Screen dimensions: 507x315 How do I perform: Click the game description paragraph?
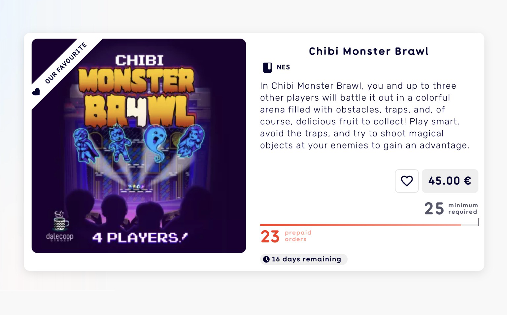(364, 115)
